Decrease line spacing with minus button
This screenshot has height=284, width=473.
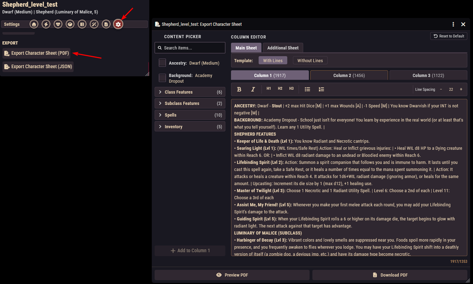(x=441, y=89)
